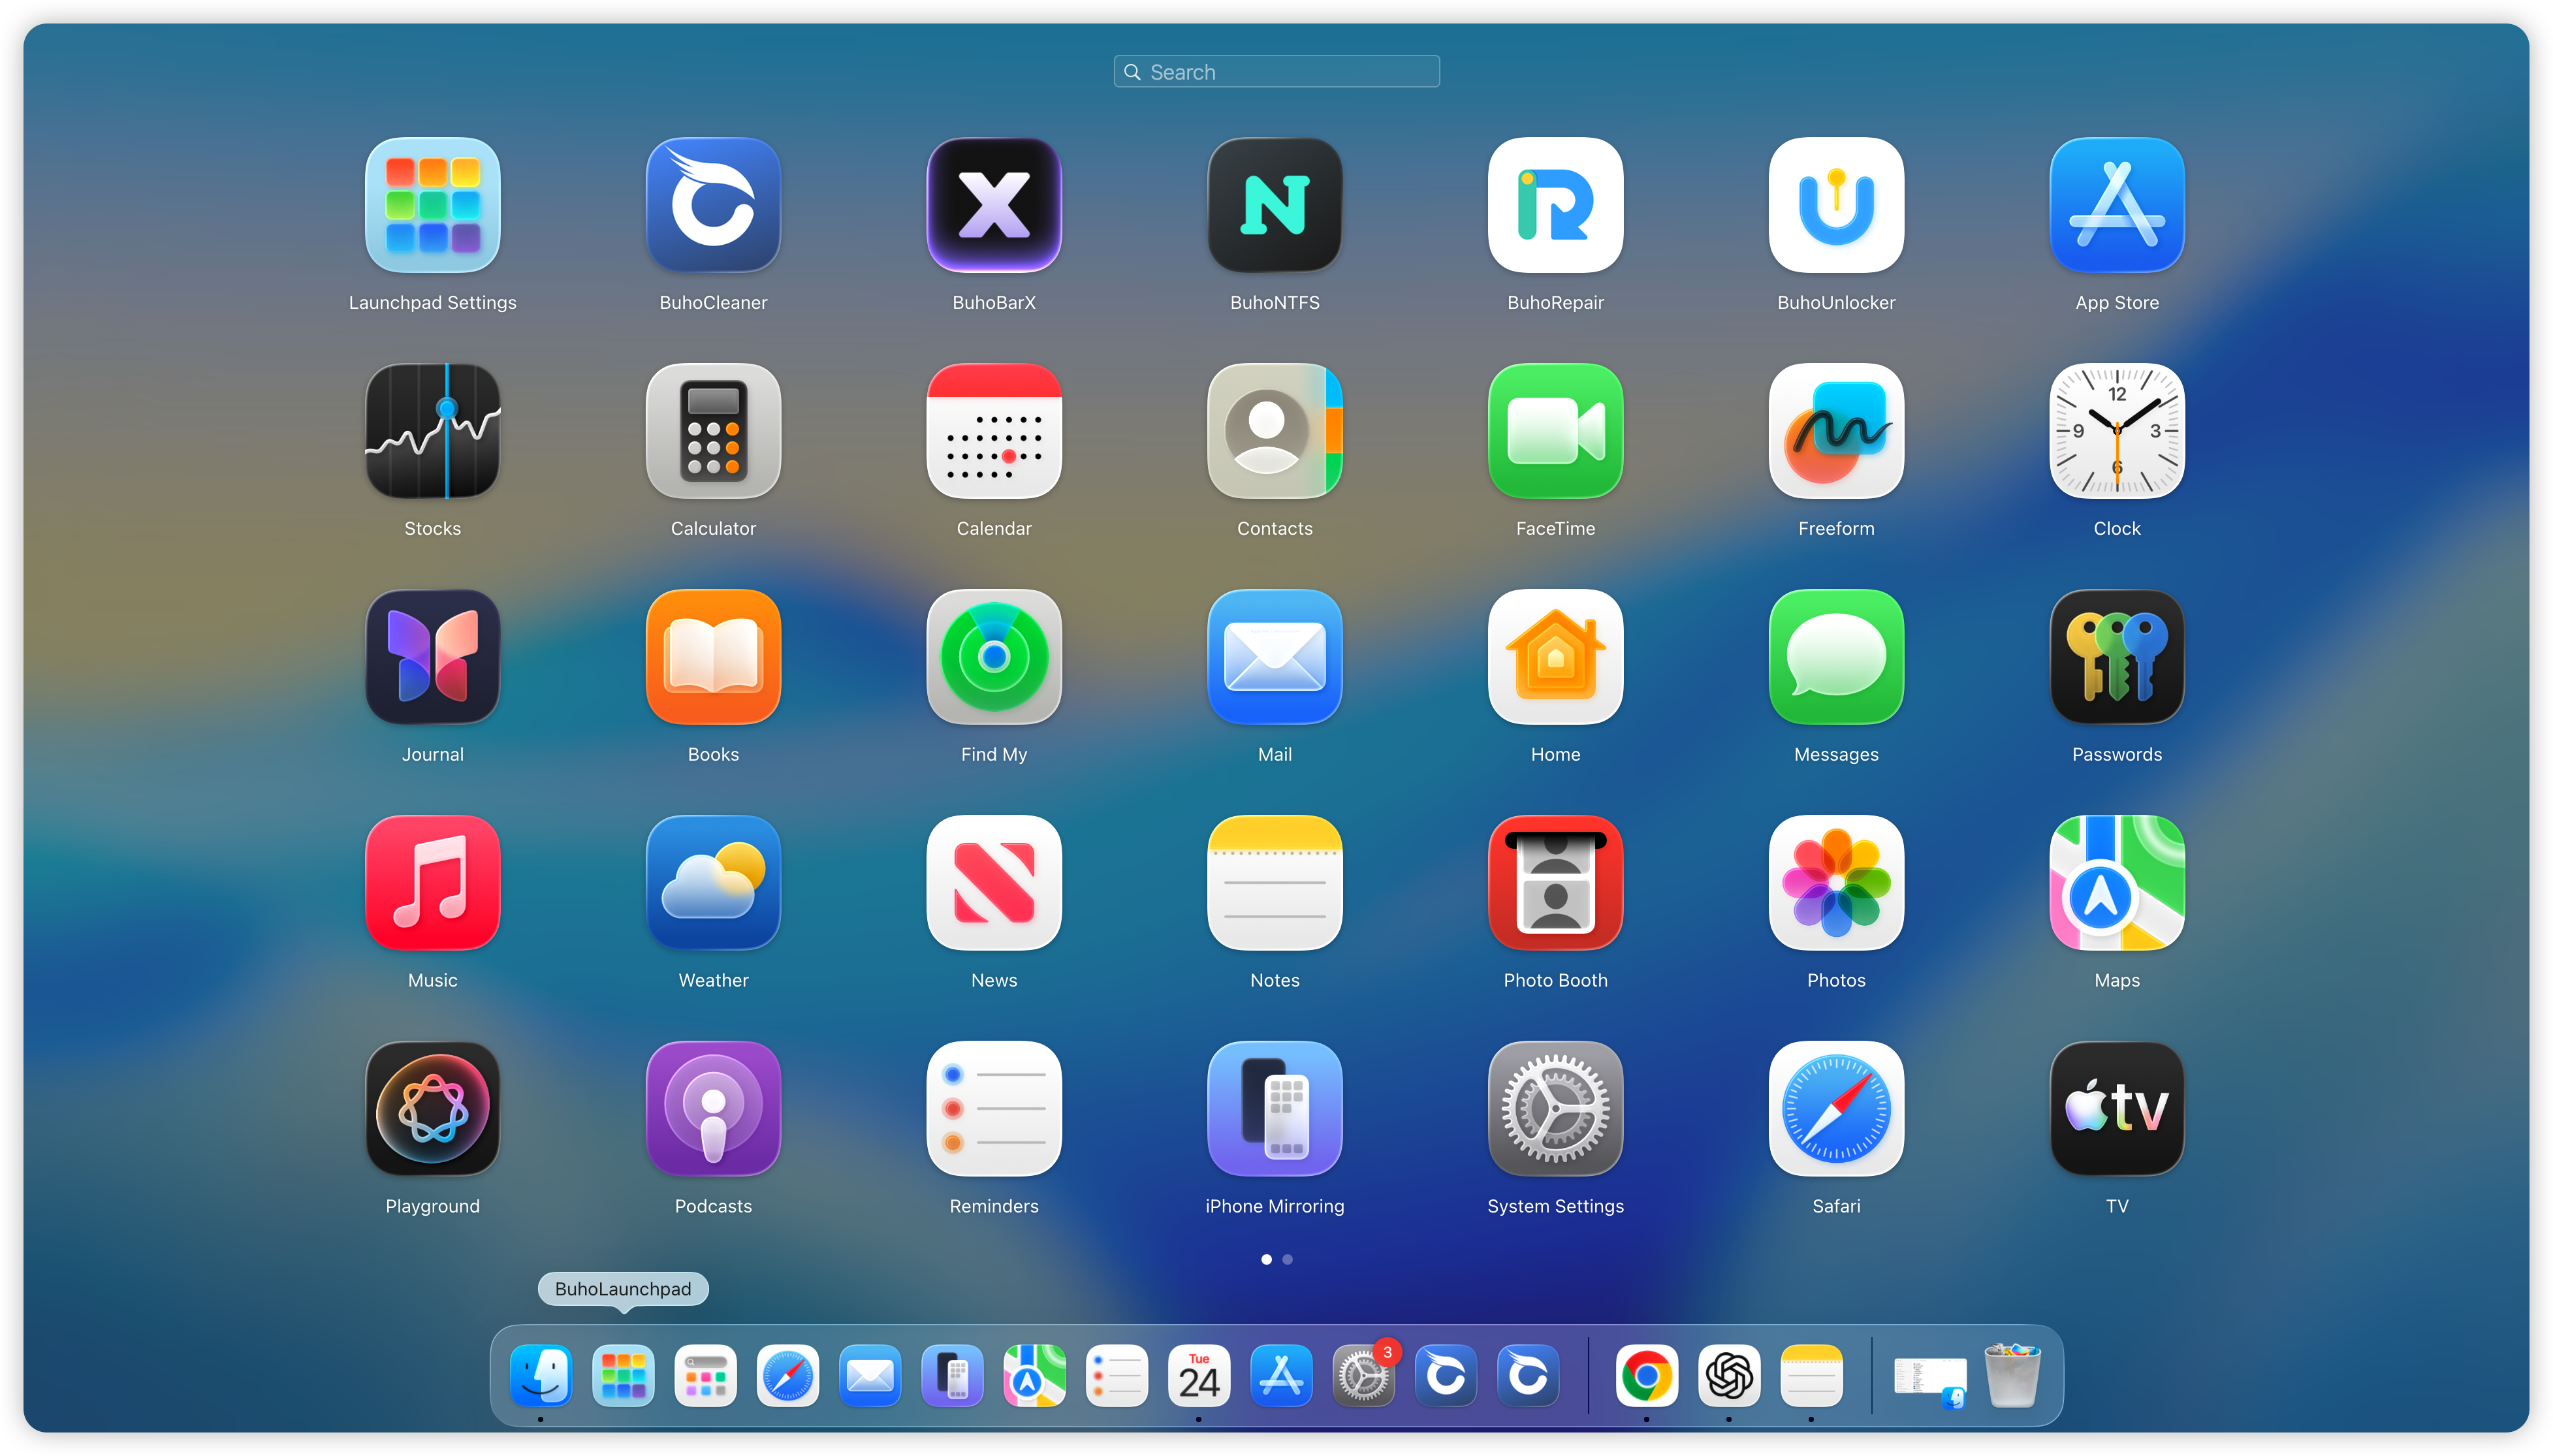Open Safari in the Dock
The image size is (2553, 1456).
click(788, 1377)
